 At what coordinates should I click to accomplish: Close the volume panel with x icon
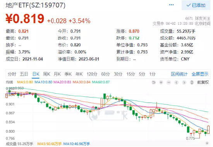click(207, 143)
